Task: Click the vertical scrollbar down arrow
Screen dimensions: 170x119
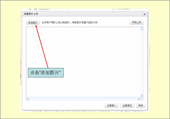Action: coord(142,95)
